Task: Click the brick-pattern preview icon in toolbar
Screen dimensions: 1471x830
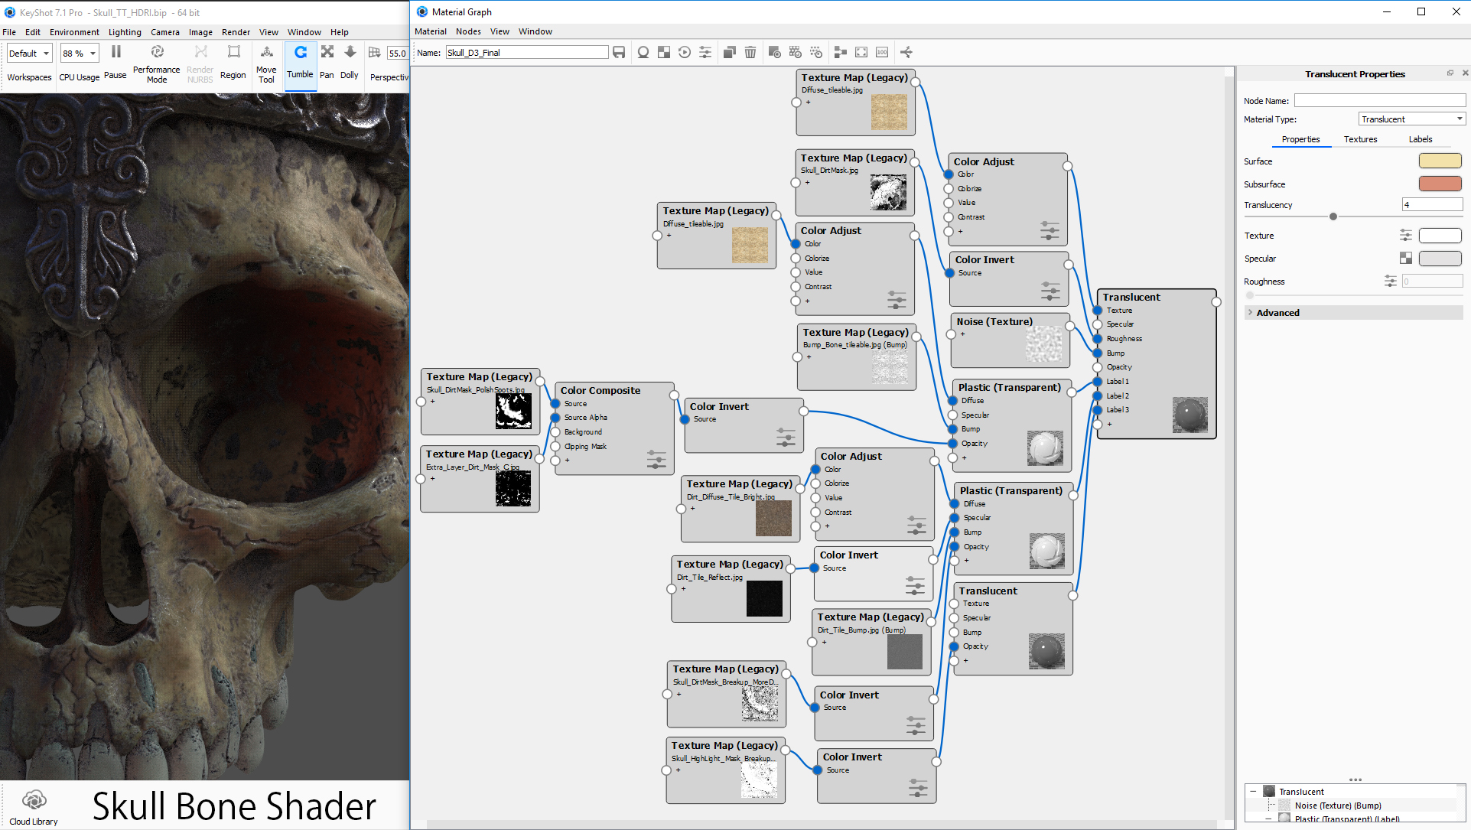Action: (796, 52)
